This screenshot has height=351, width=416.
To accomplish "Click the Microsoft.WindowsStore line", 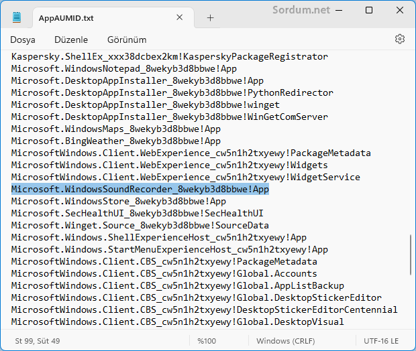I will (x=119, y=202).
